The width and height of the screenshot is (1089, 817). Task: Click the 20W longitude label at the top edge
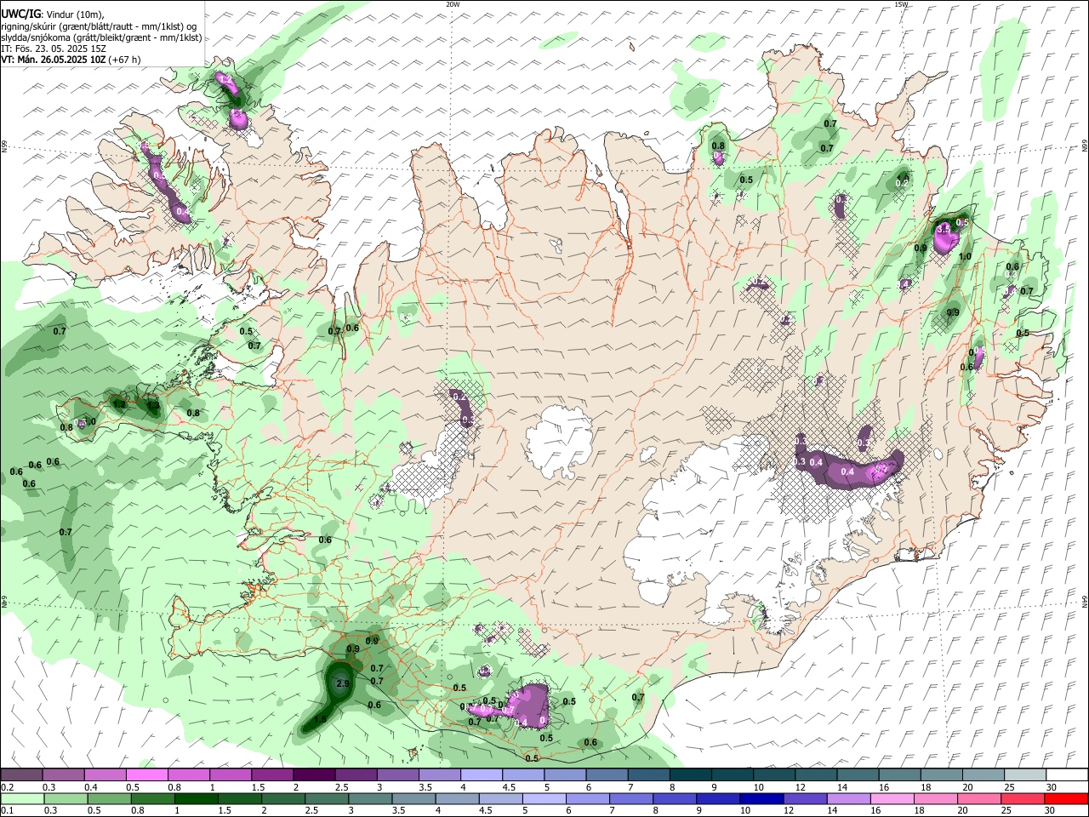pos(453,4)
